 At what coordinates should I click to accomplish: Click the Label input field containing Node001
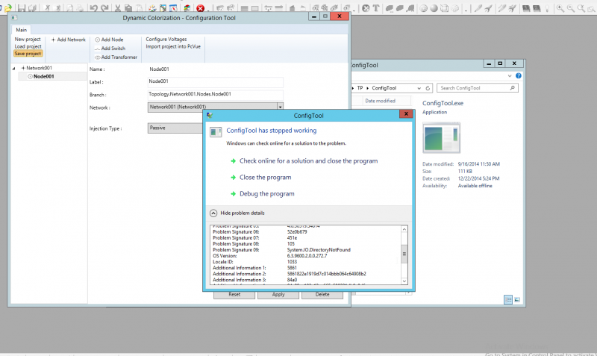click(215, 81)
